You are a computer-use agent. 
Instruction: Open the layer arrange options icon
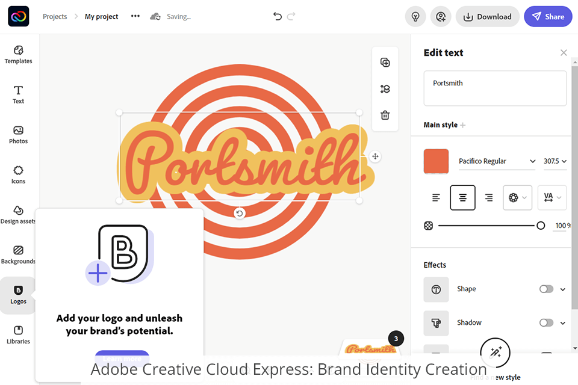point(385,89)
